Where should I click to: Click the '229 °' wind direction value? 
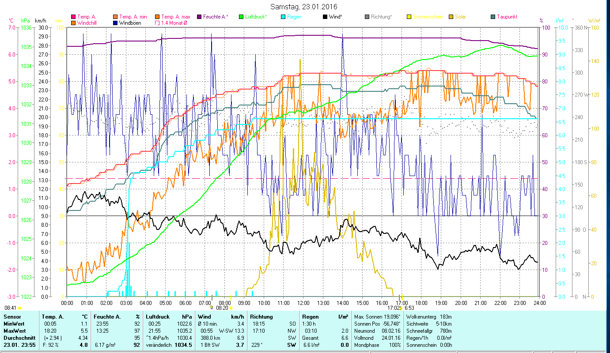257,345
